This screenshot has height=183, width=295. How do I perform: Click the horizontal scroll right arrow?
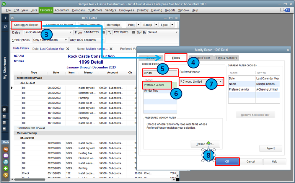[174, 179]
